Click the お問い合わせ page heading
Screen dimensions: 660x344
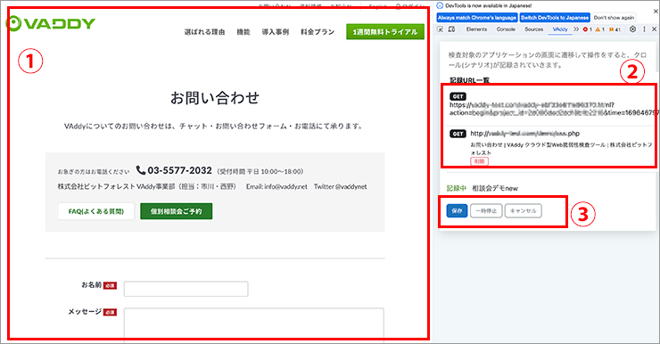click(x=215, y=97)
